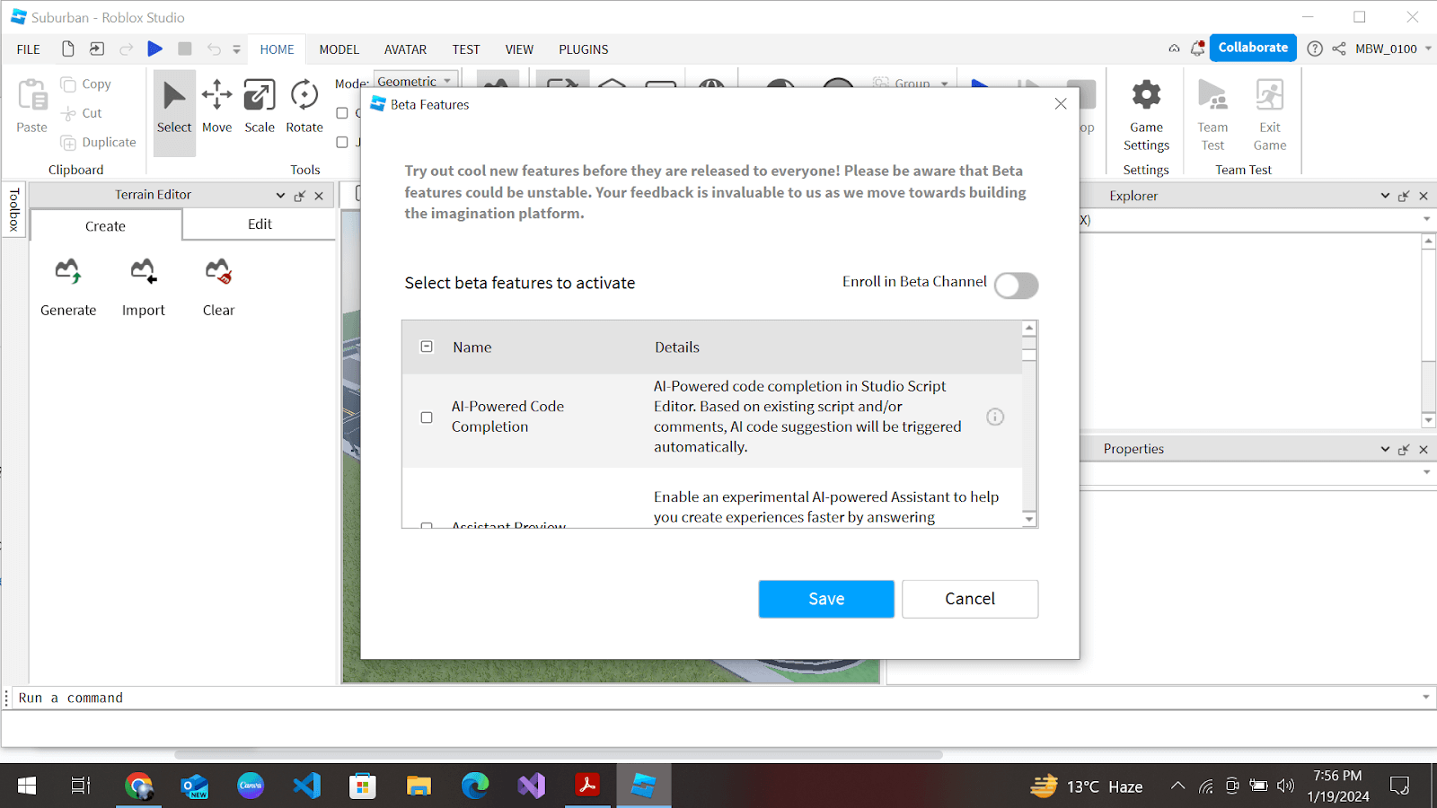Image resolution: width=1437 pixels, height=808 pixels.
Task: Expand the MBW_0100 account dropdown
Action: tap(1428, 48)
